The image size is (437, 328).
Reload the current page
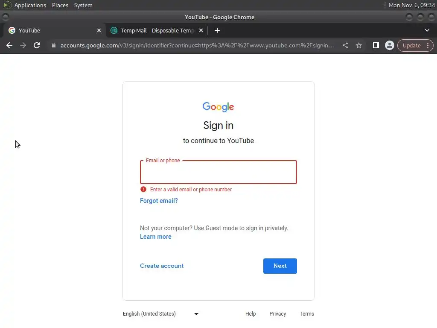click(37, 45)
